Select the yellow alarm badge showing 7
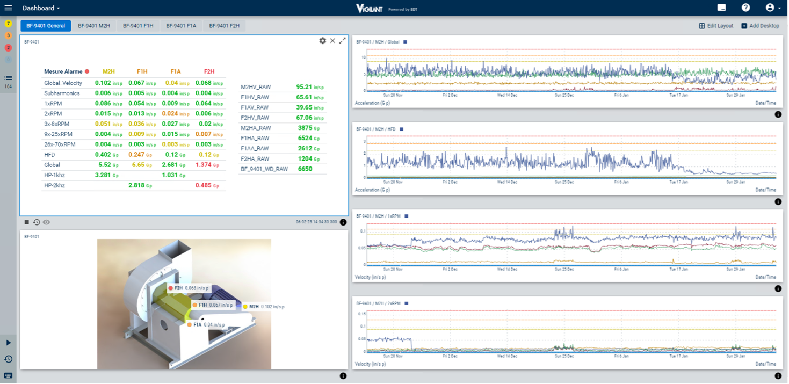This screenshot has width=789, height=384. pos(8,24)
